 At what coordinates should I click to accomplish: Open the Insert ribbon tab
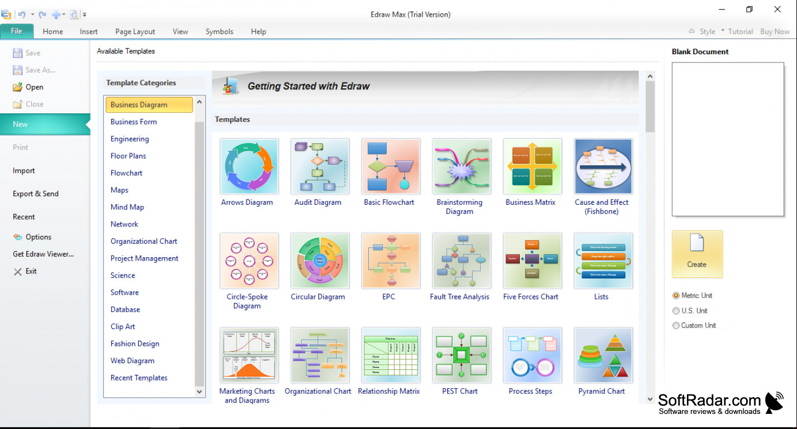pos(89,31)
